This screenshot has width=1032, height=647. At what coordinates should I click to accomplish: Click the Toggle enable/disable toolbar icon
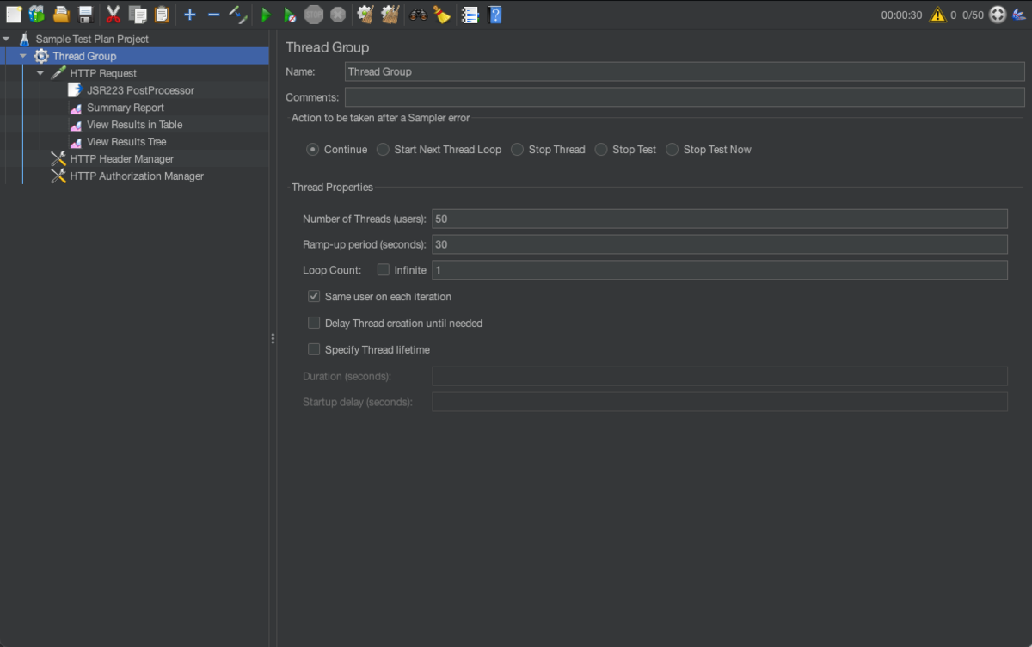(238, 15)
